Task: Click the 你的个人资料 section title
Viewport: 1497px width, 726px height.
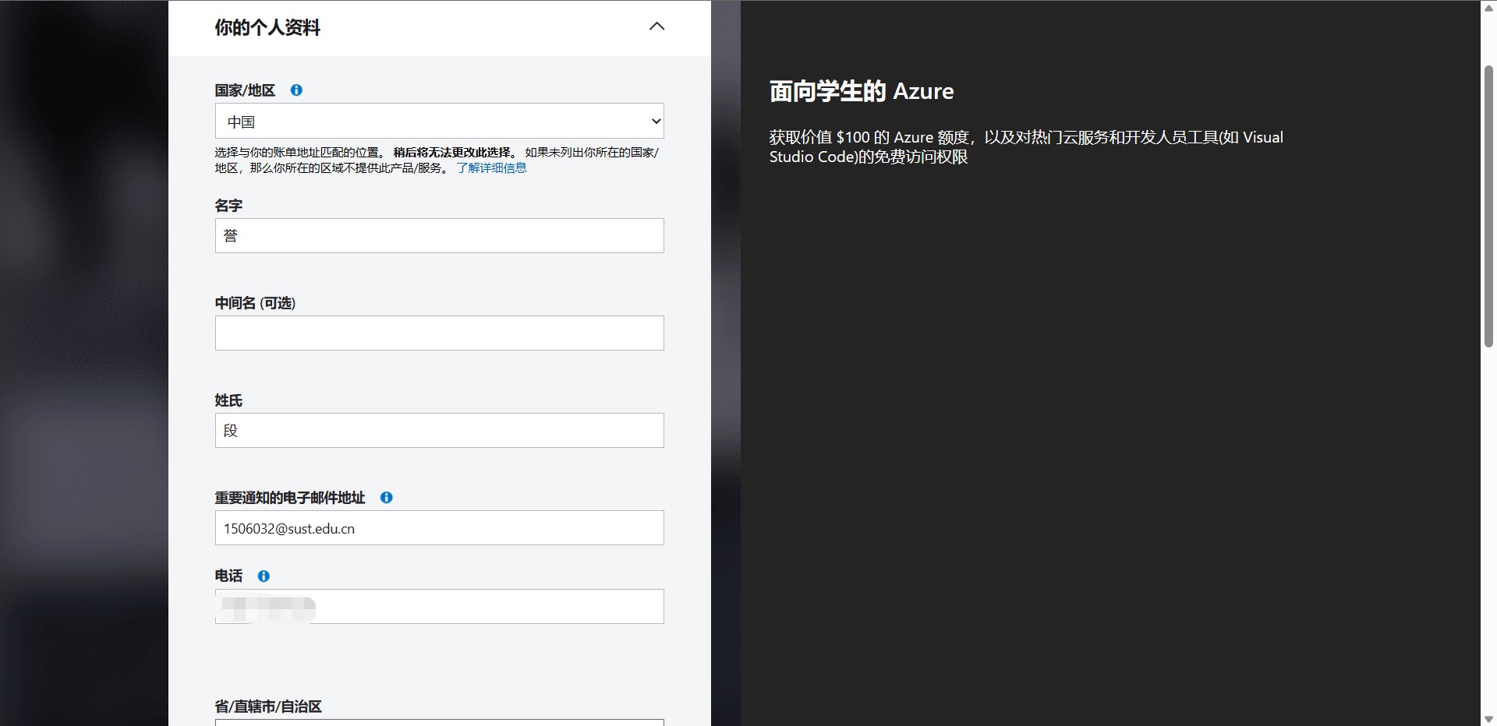Action: point(267,28)
